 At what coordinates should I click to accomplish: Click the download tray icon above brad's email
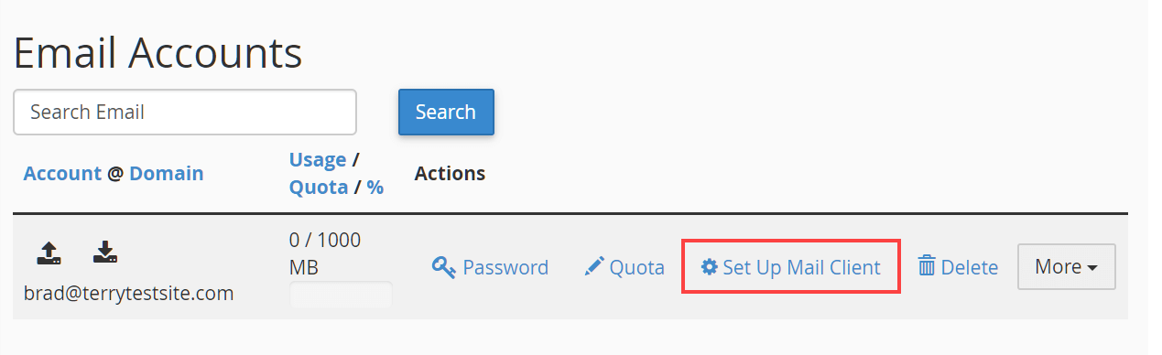tap(105, 253)
